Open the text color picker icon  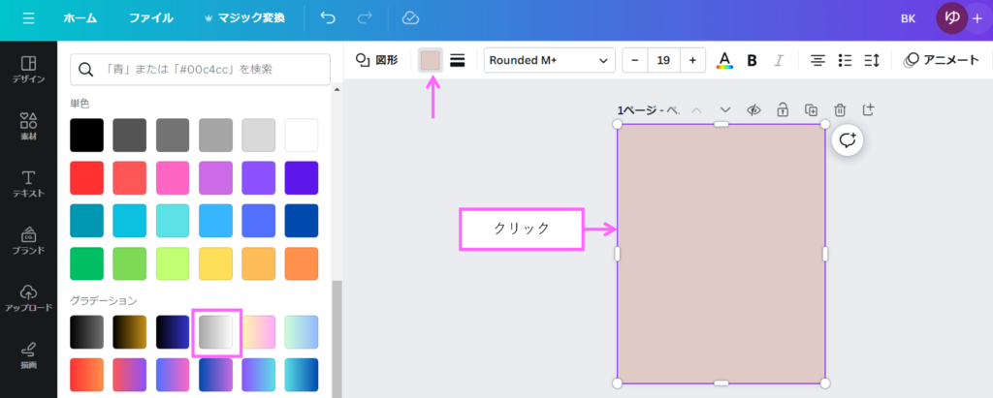724,60
